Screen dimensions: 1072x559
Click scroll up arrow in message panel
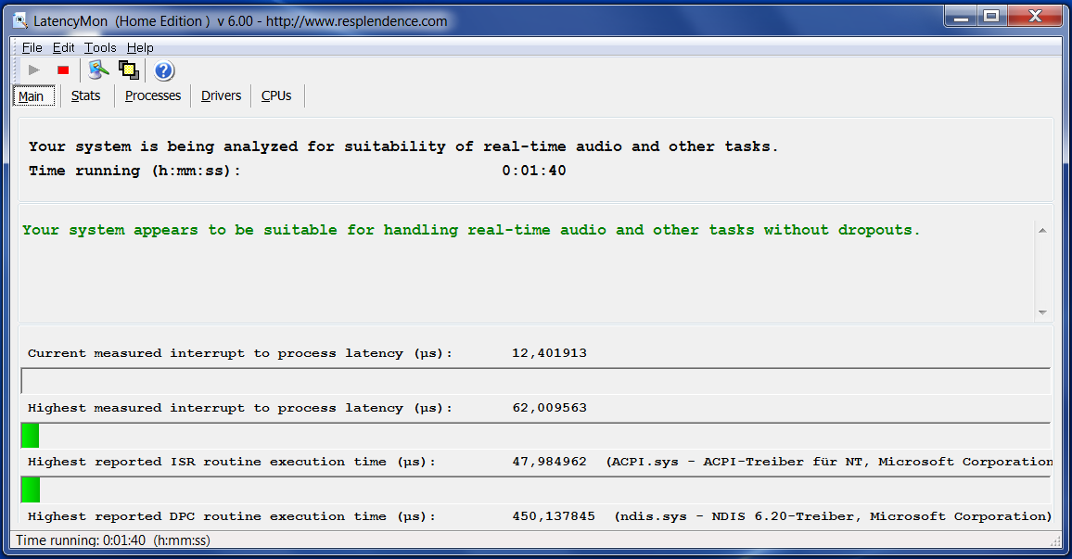click(1042, 230)
